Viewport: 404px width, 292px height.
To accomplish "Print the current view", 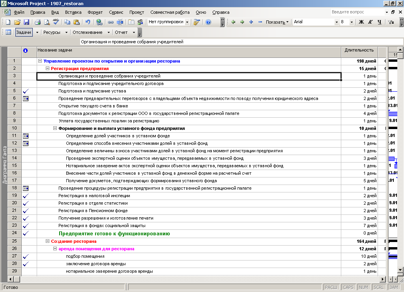I will 37,22.
